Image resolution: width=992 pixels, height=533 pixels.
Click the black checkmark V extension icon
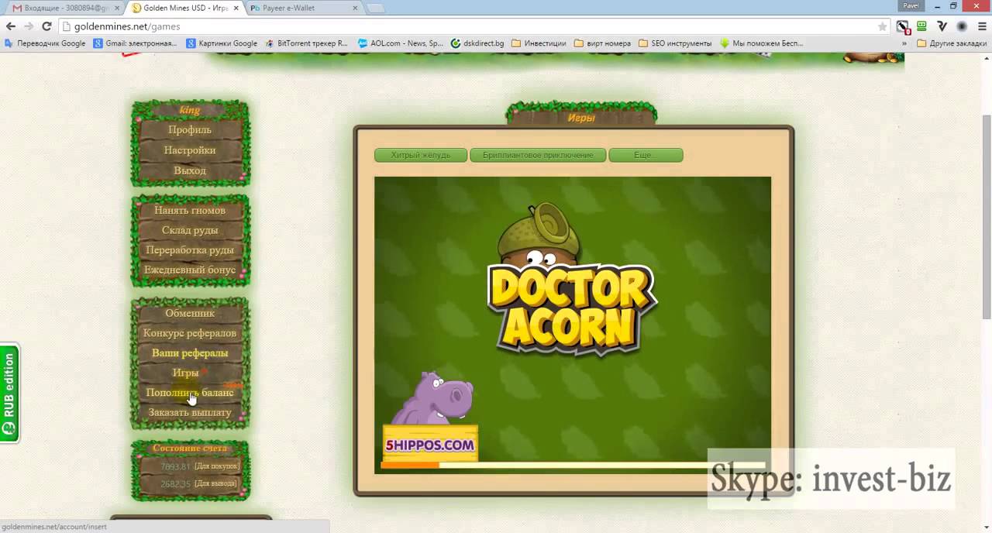tap(942, 26)
